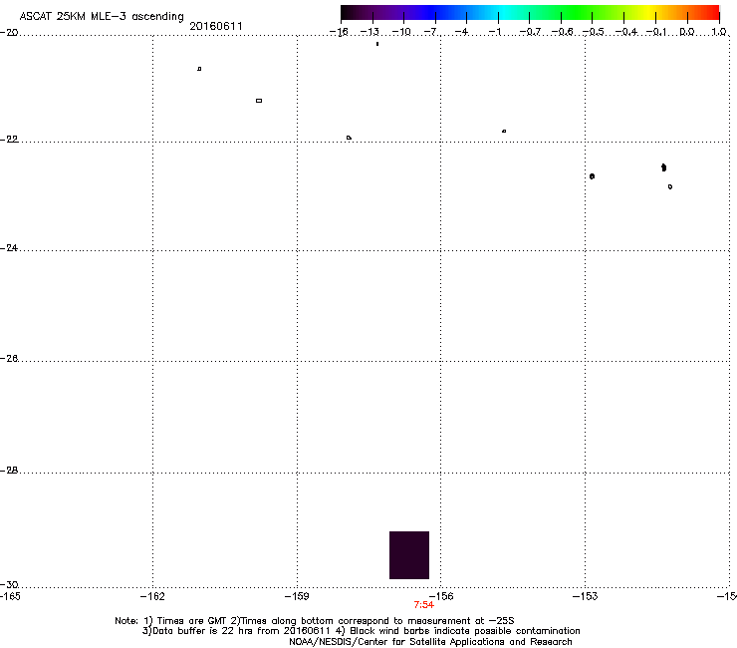Click the -13 color bar label
This screenshot has width=737, height=648.
[369, 32]
